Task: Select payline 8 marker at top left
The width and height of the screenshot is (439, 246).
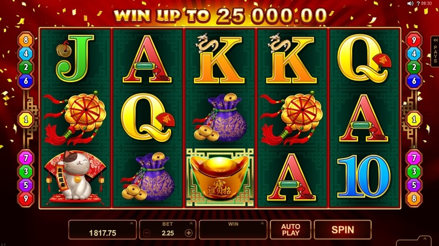Action: pyautogui.click(x=26, y=40)
